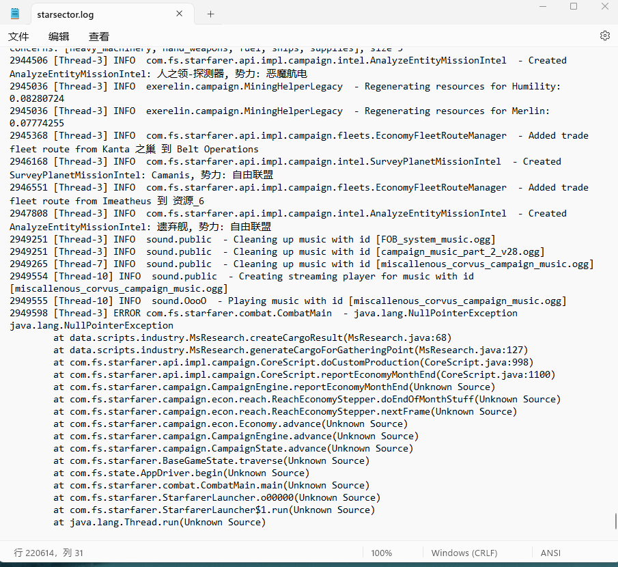Open the 查看 menu
This screenshot has width=618, height=567.
(x=99, y=36)
